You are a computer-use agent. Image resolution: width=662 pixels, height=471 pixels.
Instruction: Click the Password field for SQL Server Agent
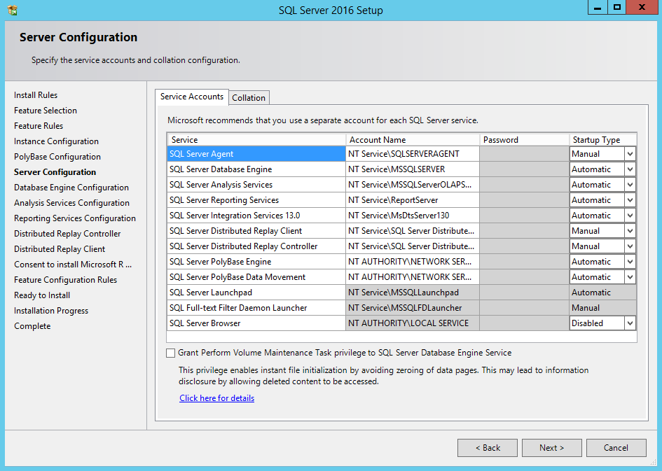pos(524,153)
